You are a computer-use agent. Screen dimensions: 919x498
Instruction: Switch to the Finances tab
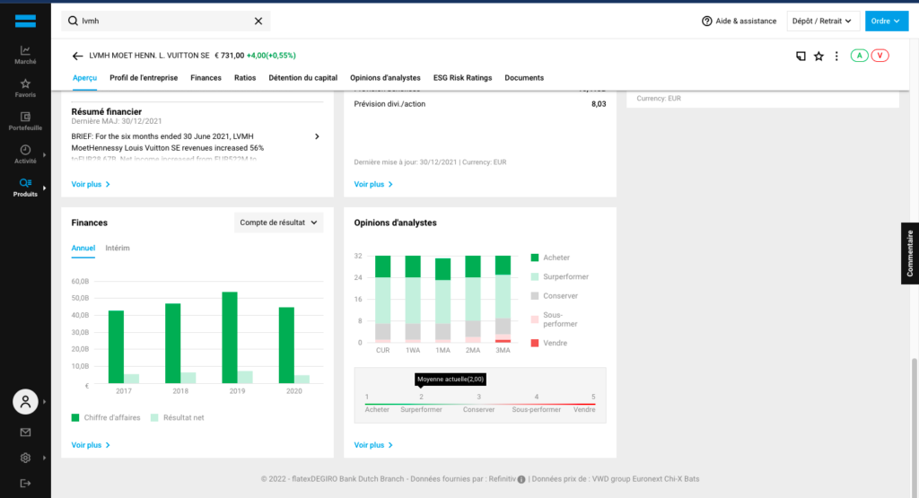pos(206,78)
